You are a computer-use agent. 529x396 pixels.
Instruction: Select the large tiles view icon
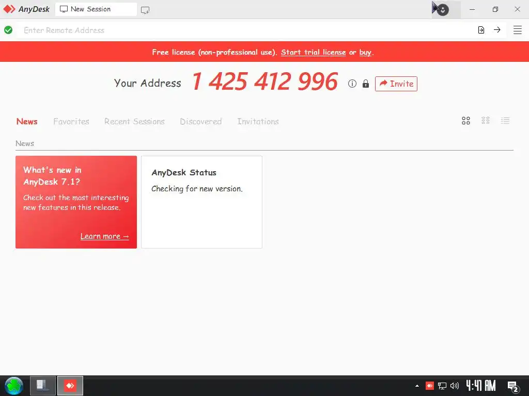(x=466, y=121)
